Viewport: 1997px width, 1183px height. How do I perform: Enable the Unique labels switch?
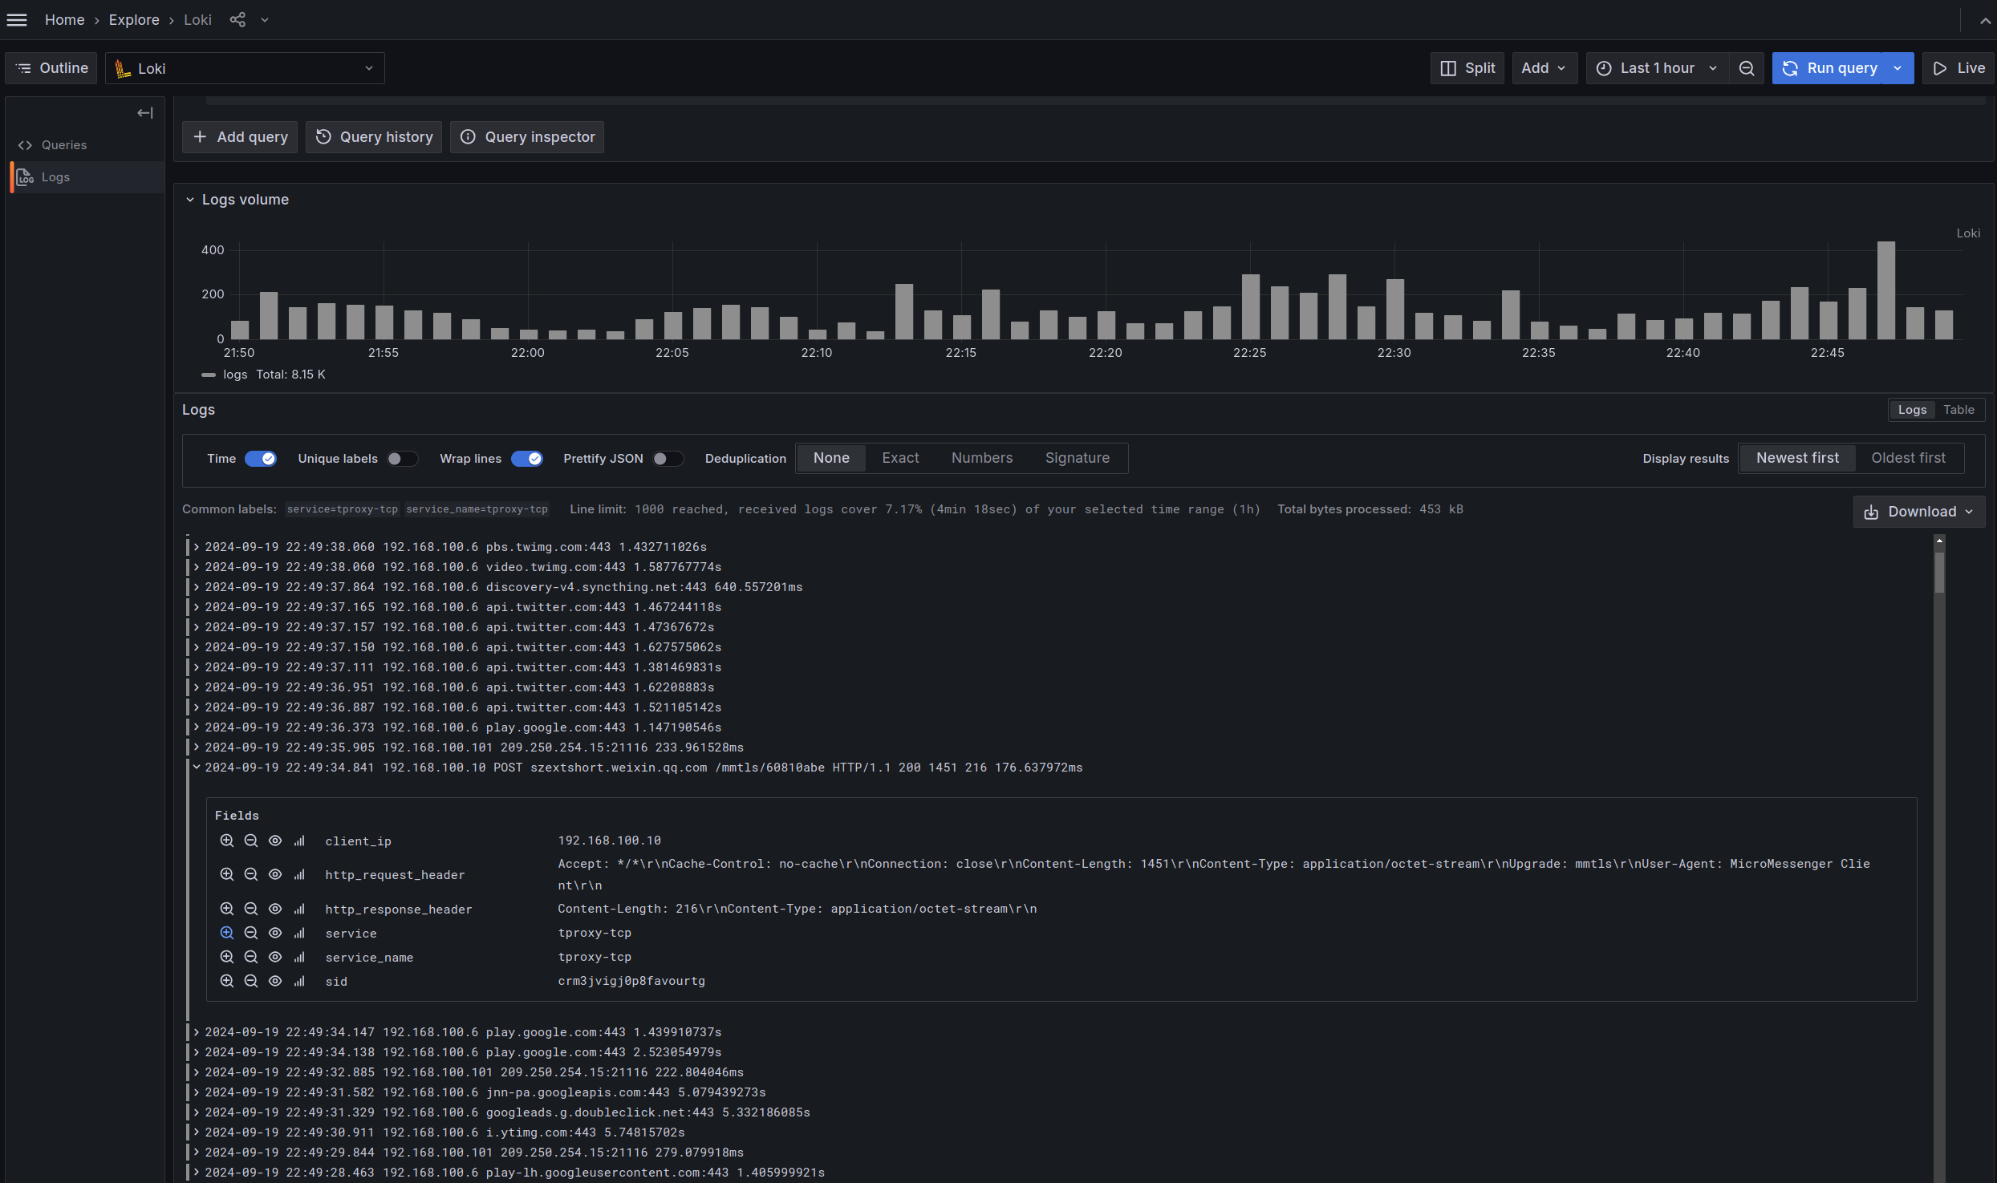402,459
